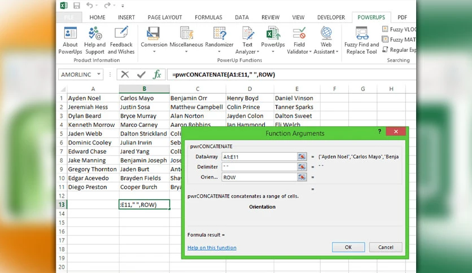This screenshot has height=273, width=472.
Task: Open the PowerUps functions menu
Action: (273, 40)
